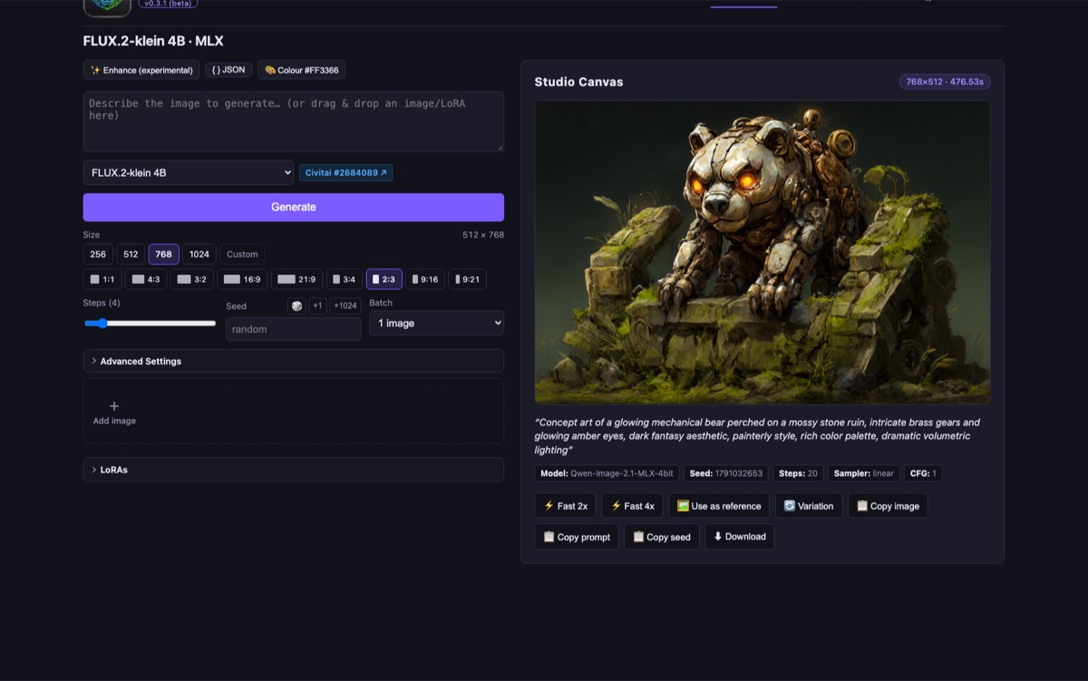Open the Civitai #2684089 link
The width and height of the screenshot is (1088, 681).
pyautogui.click(x=346, y=172)
